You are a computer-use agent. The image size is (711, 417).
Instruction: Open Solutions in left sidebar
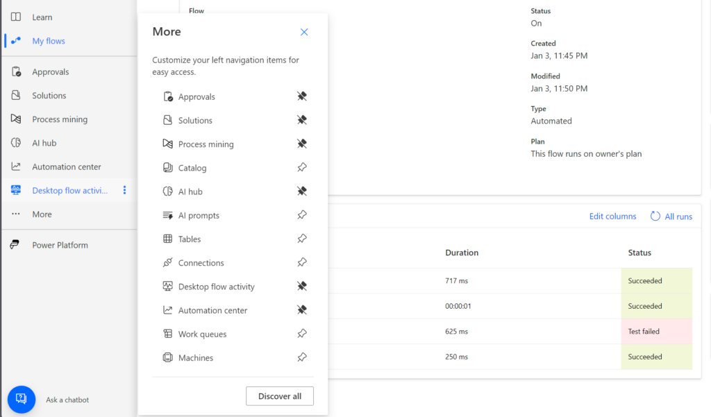(x=49, y=96)
